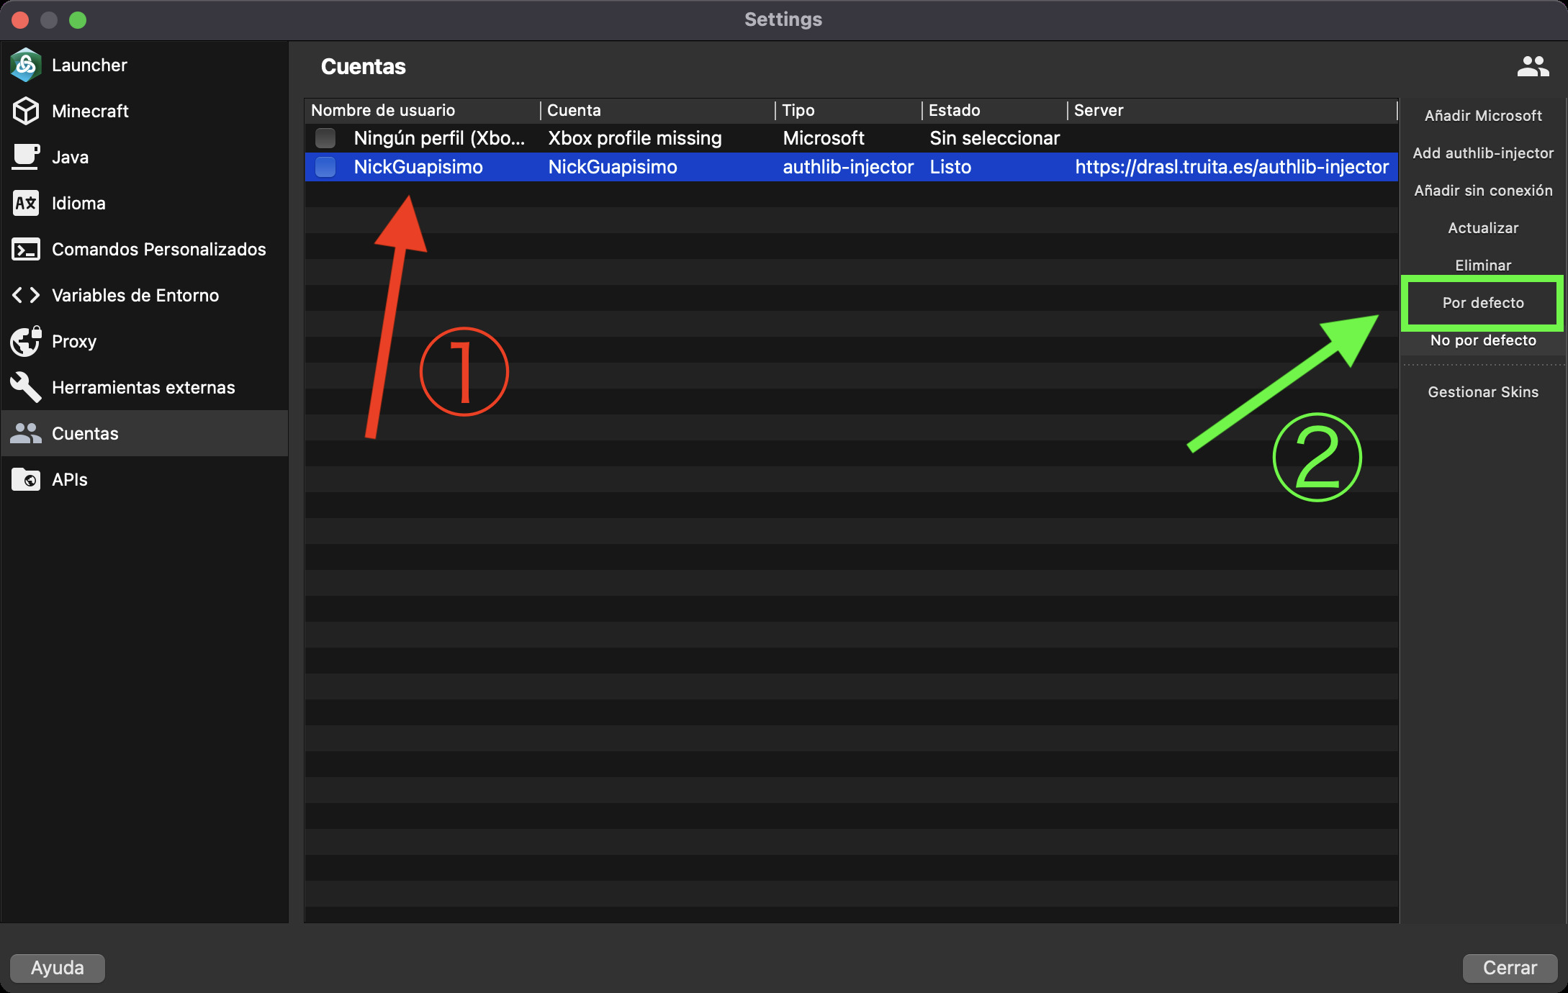1568x993 pixels.
Task: Click the Idioma language icon
Action: (26, 203)
